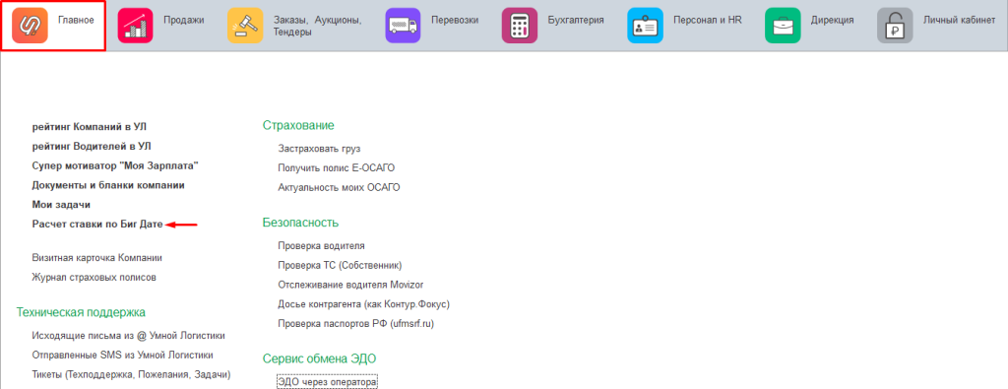This screenshot has height=389, width=1008.
Task: Go to Мои задачи
Action: [61, 205]
